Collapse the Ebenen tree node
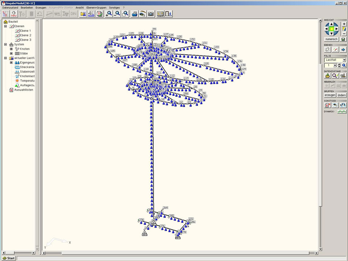 click(5, 26)
